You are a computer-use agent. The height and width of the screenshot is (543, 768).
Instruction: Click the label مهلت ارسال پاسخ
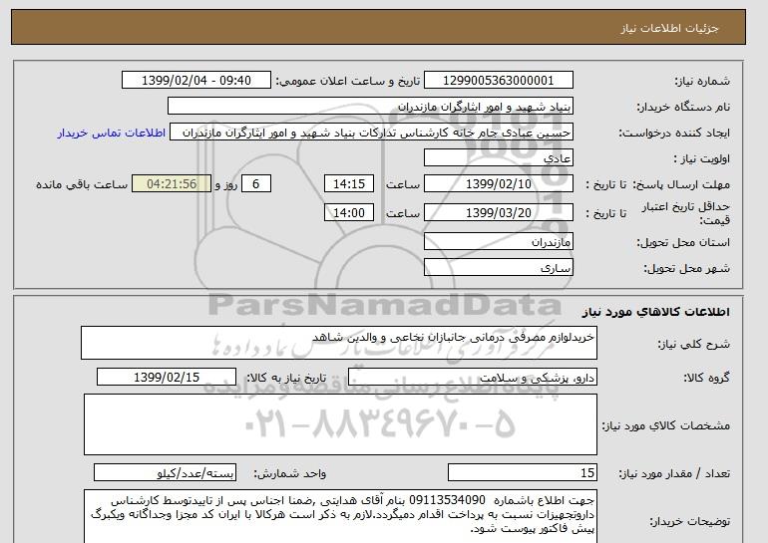(x=681, y=185)
